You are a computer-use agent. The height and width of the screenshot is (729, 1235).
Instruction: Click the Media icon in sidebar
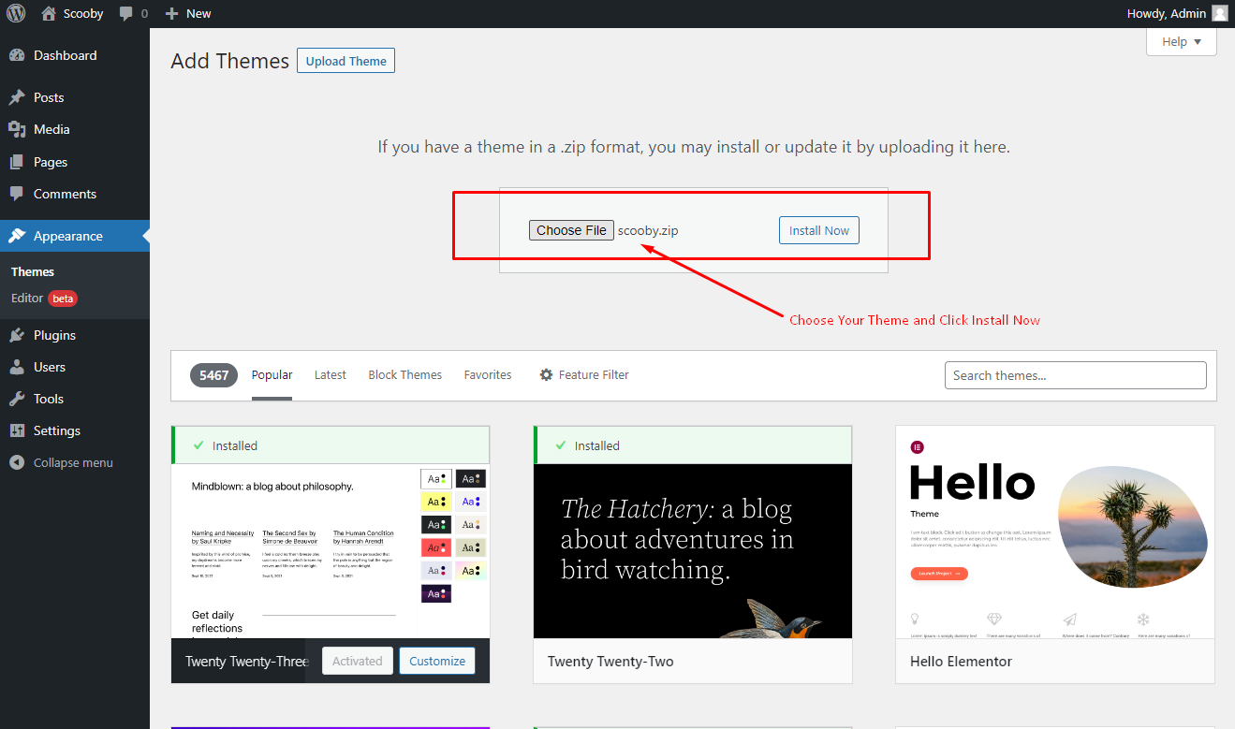point(17,129)
